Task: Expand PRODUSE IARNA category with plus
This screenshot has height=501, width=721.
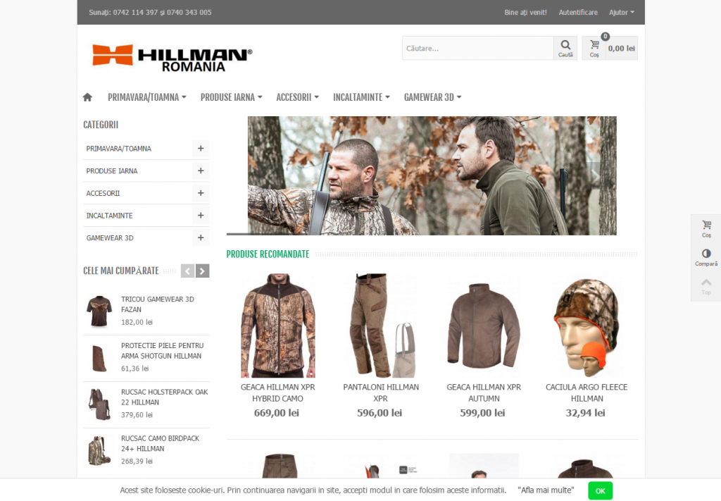Action: click(201, 171)
